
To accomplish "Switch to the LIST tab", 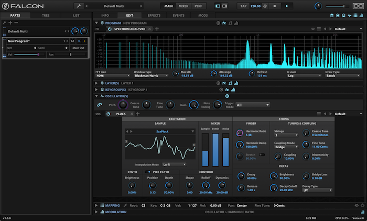I will pos(76,15).
